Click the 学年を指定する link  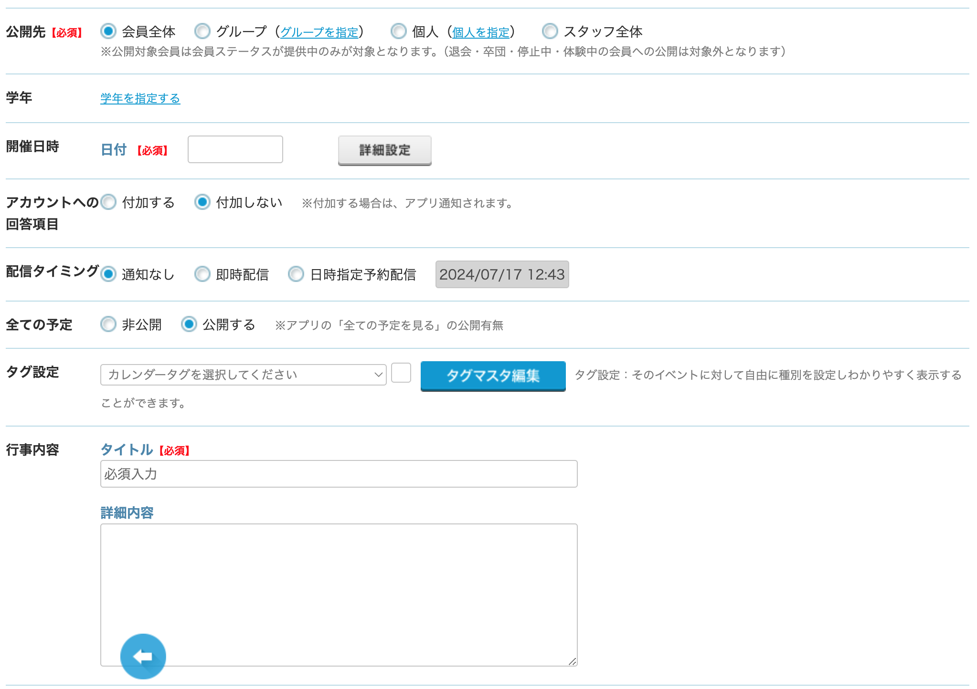point(140,98)
